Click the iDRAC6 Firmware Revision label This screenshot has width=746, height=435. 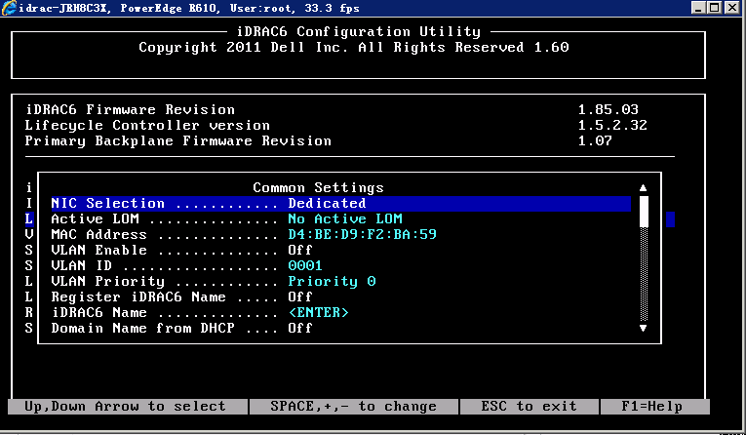coord(130,110)
